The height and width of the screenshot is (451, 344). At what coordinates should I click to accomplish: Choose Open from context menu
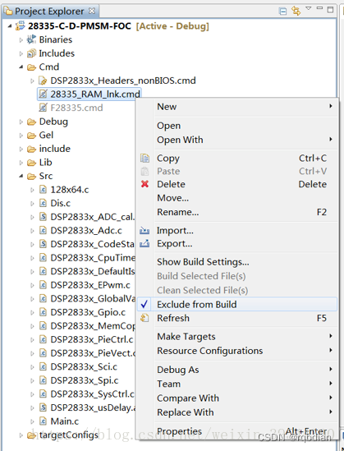237,126
